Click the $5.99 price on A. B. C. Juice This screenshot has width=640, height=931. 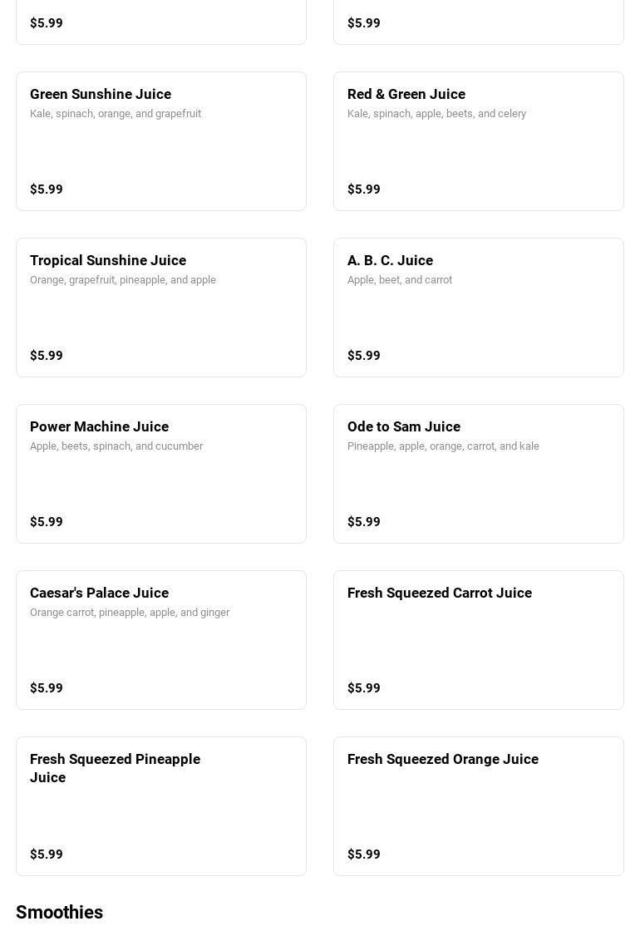click(364, 356)
